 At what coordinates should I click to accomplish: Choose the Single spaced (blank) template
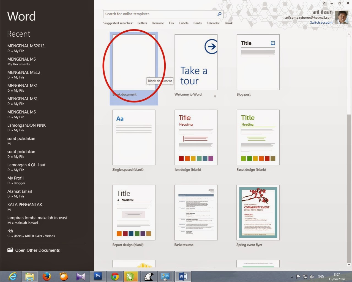pyautogui.click(x=134, y=137)
